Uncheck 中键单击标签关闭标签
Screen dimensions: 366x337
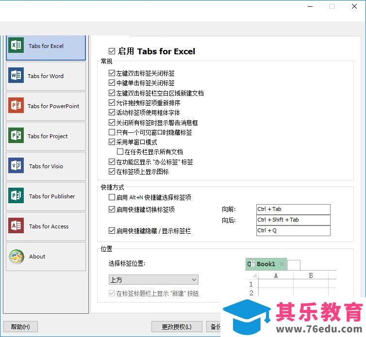pyautogui.click(x=112, y=83)
